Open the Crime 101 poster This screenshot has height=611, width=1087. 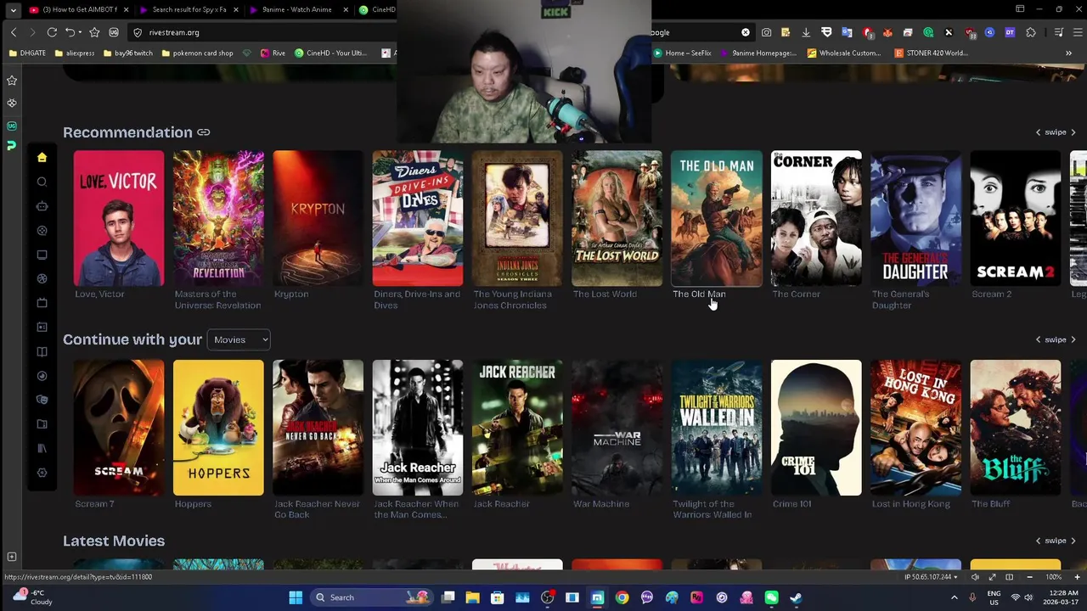click(x=816, y=428)
